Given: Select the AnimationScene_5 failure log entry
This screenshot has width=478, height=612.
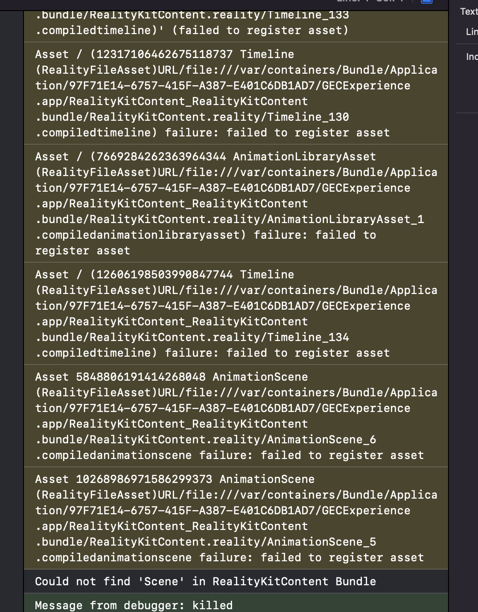Looking at the screenshot, I should (236, 518).
